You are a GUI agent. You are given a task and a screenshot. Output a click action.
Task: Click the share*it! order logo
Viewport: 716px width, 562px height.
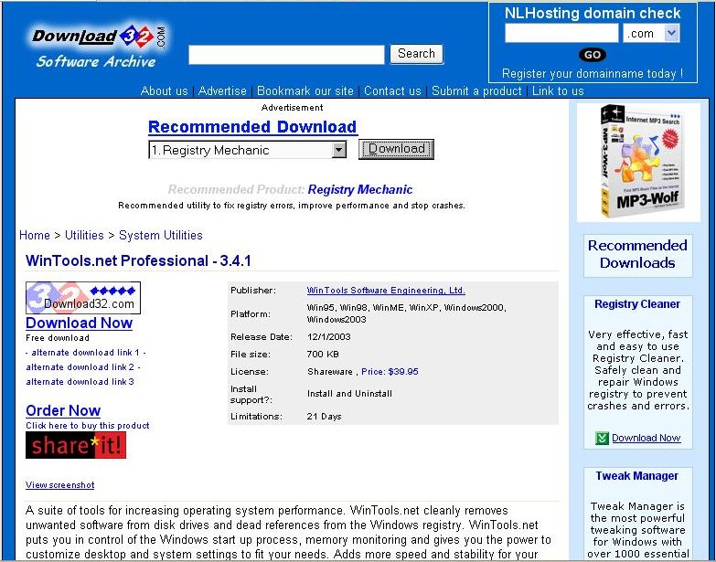76,445
